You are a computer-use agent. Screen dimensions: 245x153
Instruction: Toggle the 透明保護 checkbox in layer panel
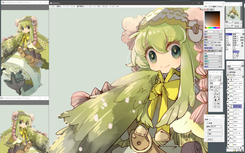point(228,72)
